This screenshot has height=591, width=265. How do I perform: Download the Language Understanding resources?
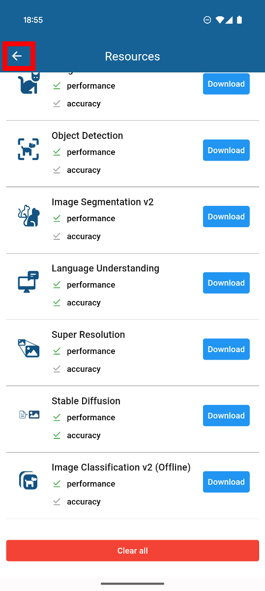pyautogui.click(x=226, y=283)
